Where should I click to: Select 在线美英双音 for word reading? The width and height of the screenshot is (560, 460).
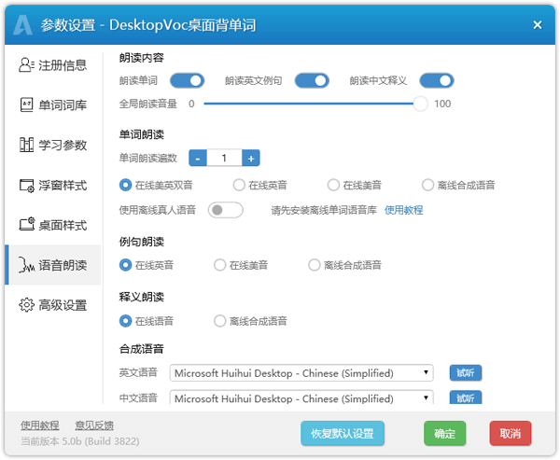[x=125, y=185]
